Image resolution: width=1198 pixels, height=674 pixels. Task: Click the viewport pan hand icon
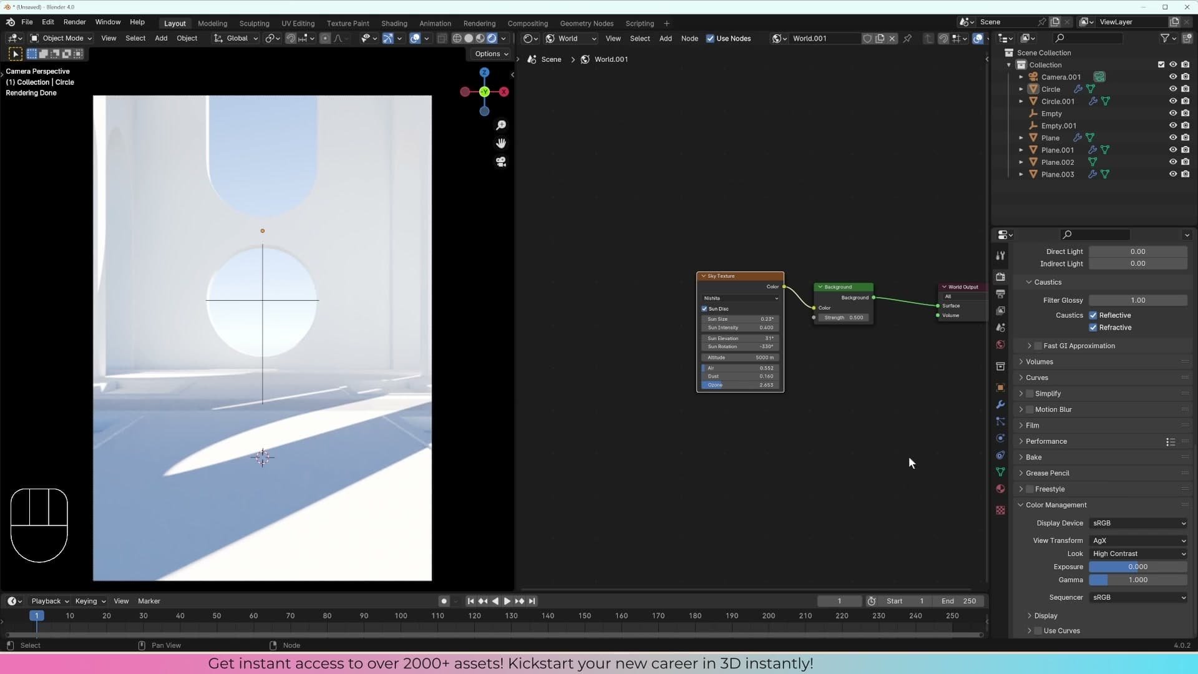[x=501, y=144]
